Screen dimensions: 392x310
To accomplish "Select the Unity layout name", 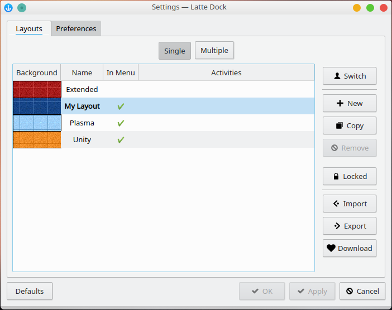I will 82,139.
